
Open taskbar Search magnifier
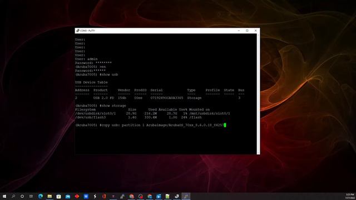[x=13, y=196]
